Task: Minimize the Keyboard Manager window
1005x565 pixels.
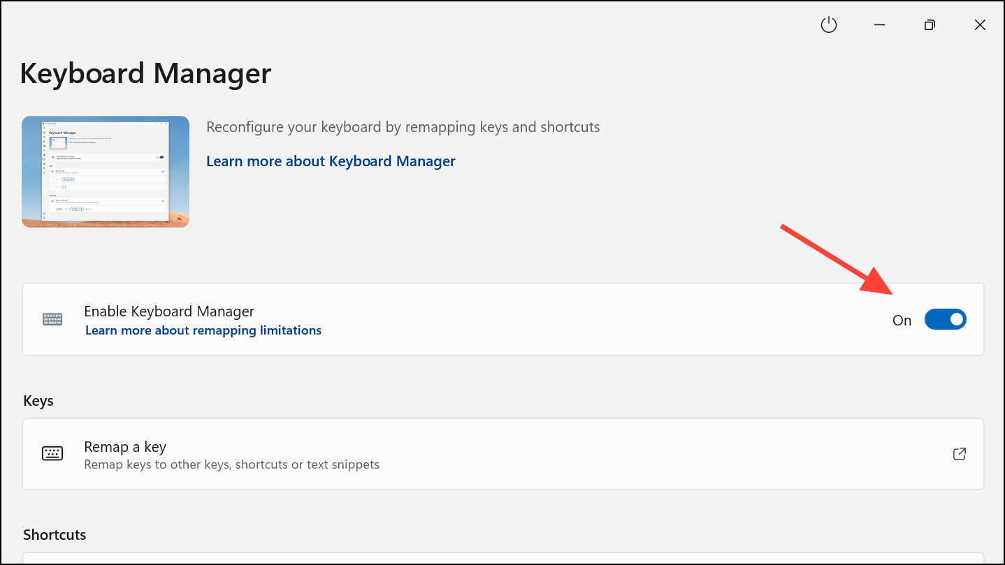Action: point(879,25)
